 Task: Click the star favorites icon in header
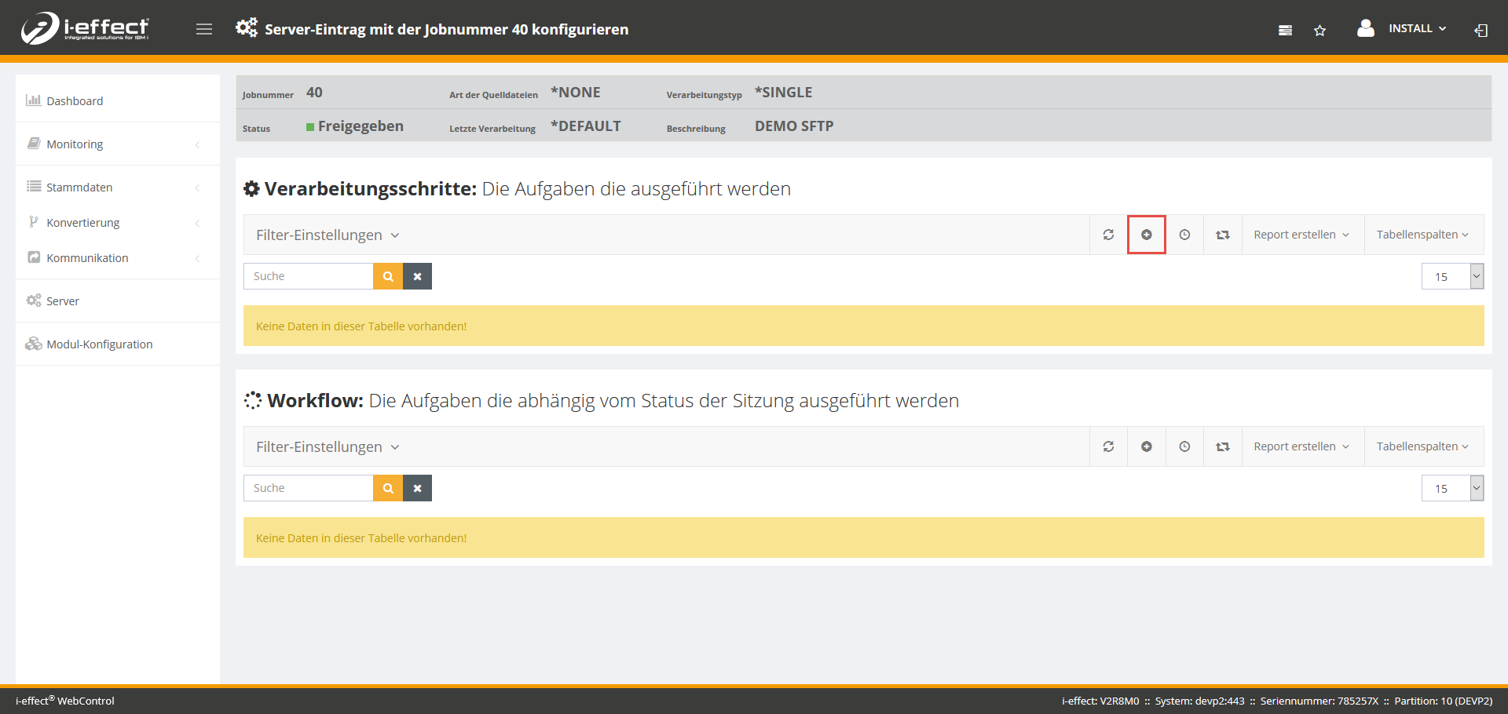tap(1319, 30)
